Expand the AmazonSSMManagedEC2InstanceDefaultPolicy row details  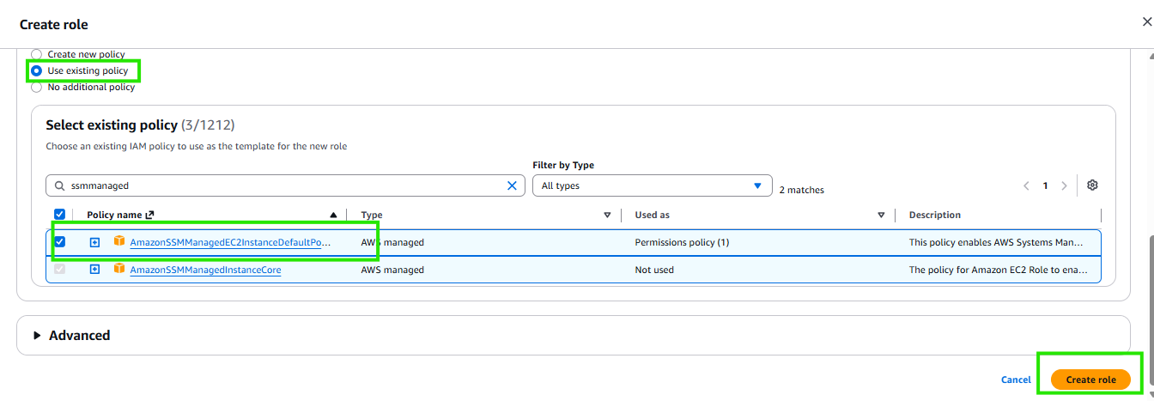tap(94, 242)
